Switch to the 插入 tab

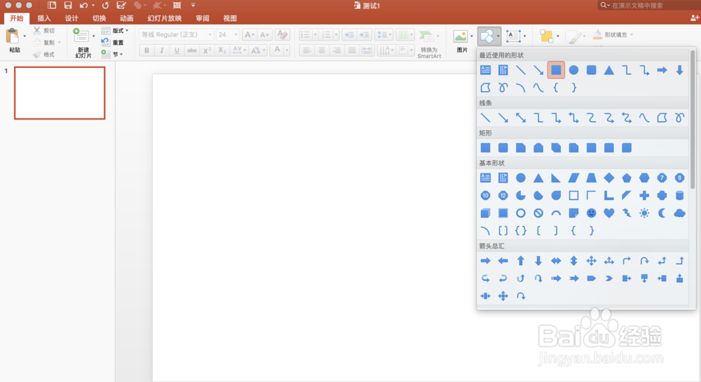[x=43, y=18]
